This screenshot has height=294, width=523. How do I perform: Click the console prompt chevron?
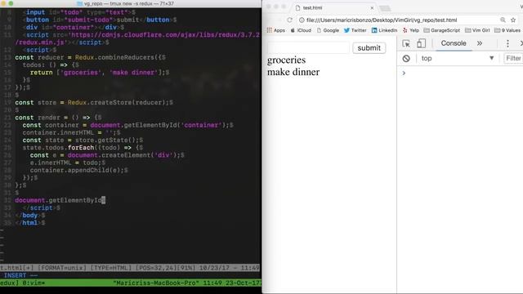point(404,73)
